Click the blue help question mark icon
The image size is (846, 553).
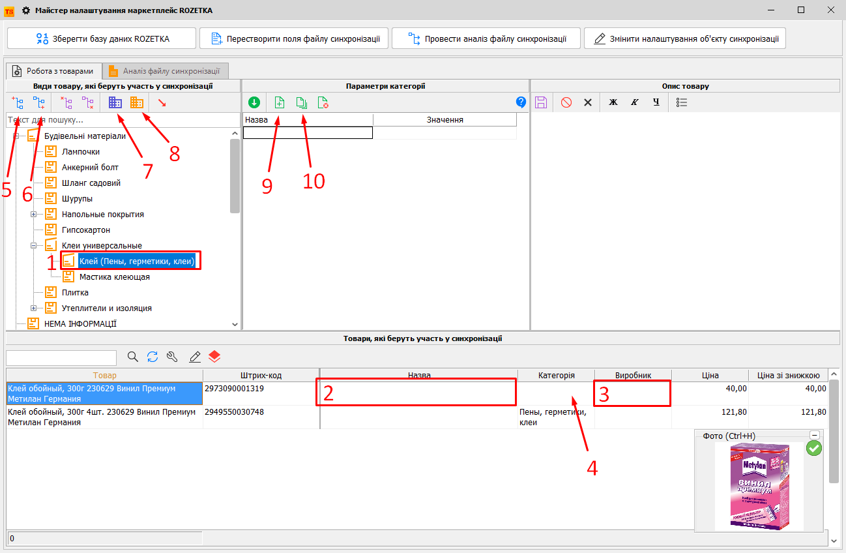521,102
